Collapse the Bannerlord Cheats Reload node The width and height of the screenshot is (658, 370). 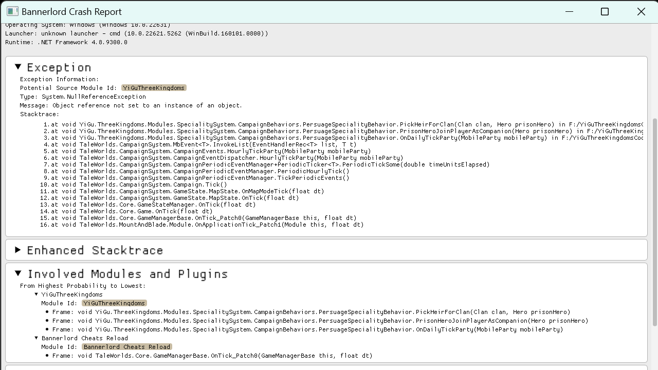point(36,338)
